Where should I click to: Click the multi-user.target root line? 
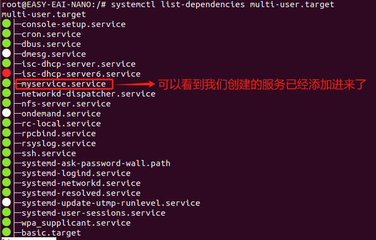tap(44, 14)
